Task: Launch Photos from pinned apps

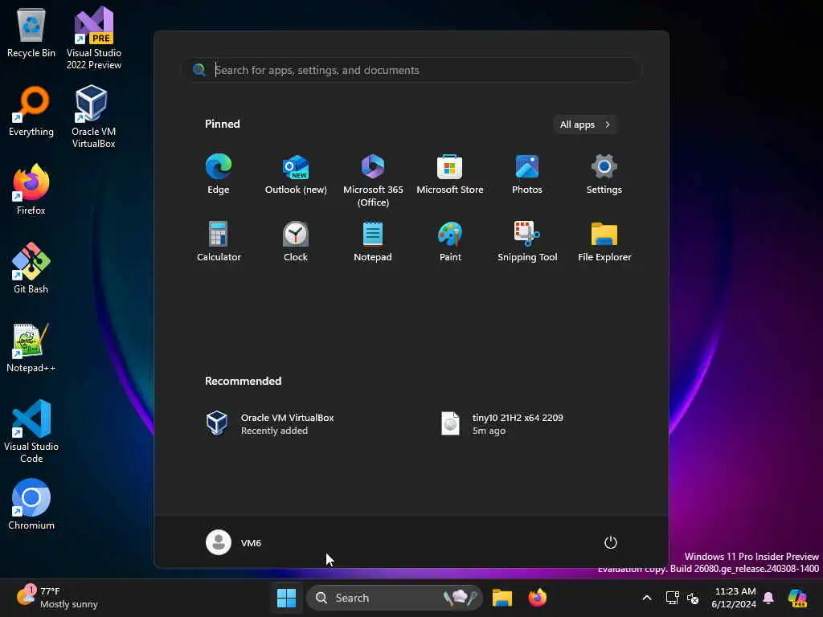Action: [x=527, y=174]
